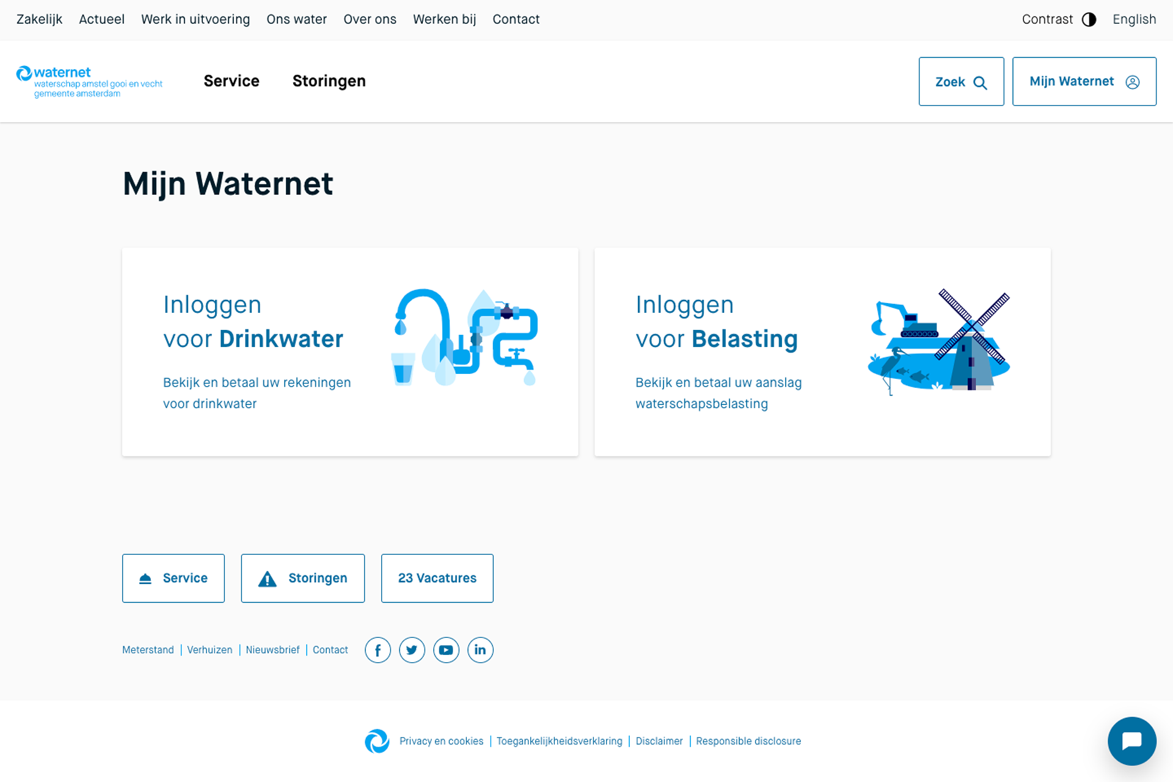This screenshot has height=782, width=1173.
Task: Open the YouTube social icon
Action: pos(446,650)
